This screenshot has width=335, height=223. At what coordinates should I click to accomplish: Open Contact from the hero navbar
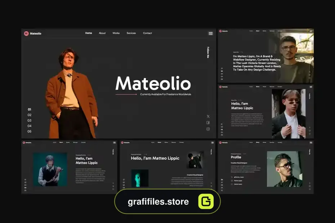coord(147,33)
